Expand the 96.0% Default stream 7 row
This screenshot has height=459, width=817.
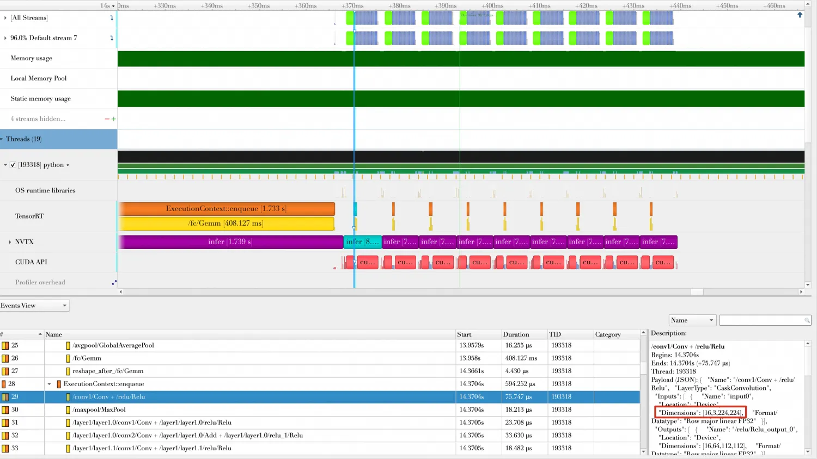pyautogui.click(x=5, y=38)
